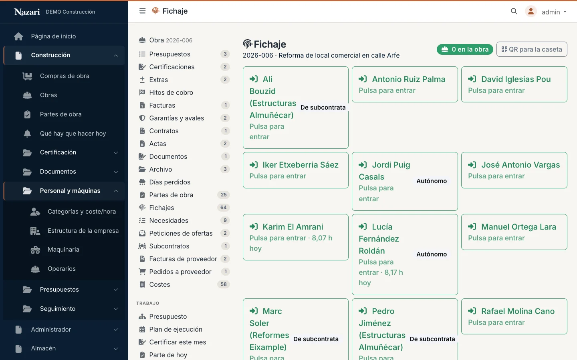Click the hard hat icon next to Operarios
This screenshot has height=360, width=577.
pyautogui.click(x=35, y=269)
